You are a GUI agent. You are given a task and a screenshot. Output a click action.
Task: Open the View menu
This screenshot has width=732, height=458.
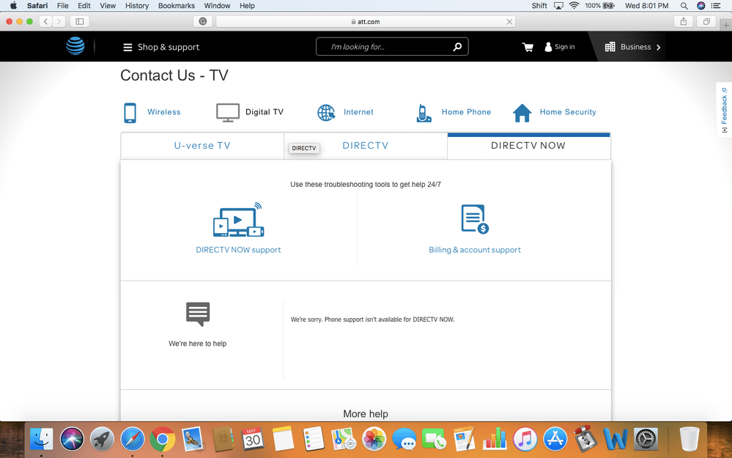coord(108,6)
